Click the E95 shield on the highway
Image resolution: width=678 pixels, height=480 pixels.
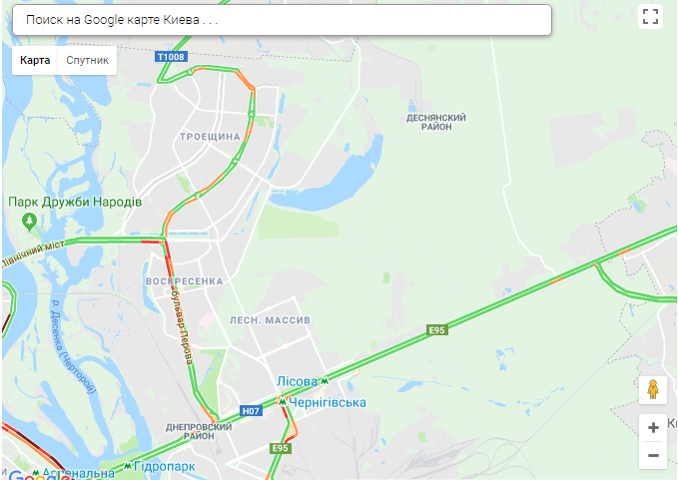(436, 330)
